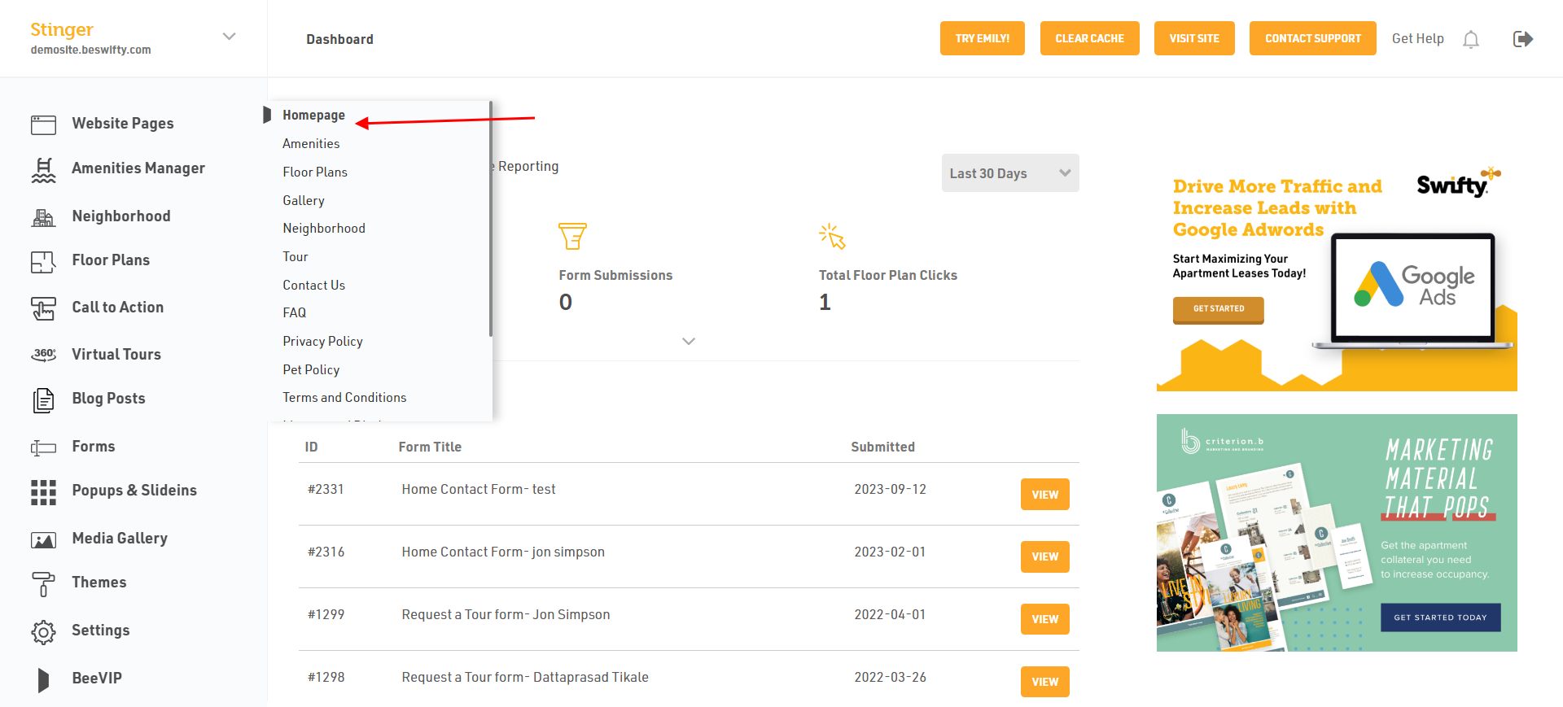The height and width of the screenshot is (707, 1563).
Task: Select the Themes paint roller icon
Action: click(43, 583)
